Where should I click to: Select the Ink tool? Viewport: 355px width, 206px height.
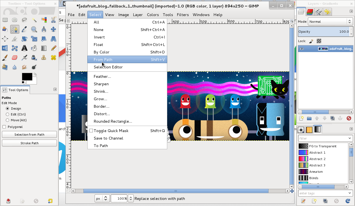pyautogui.click(x=34, y=58)
